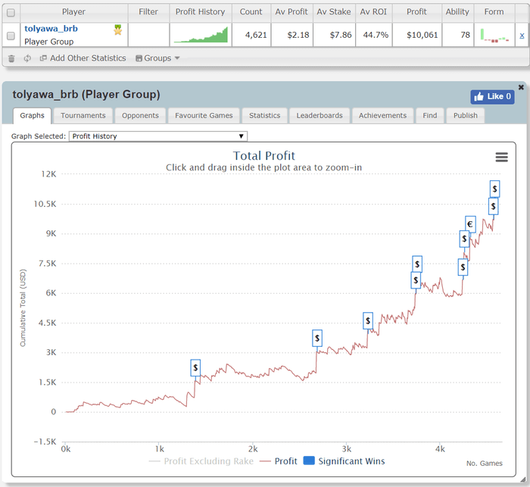530x487 pixels.
Task: Check the tolyawa_brb row checkbox
Action: tap(11, 36)
